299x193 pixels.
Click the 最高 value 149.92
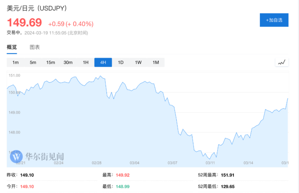[x=123, y=175]
